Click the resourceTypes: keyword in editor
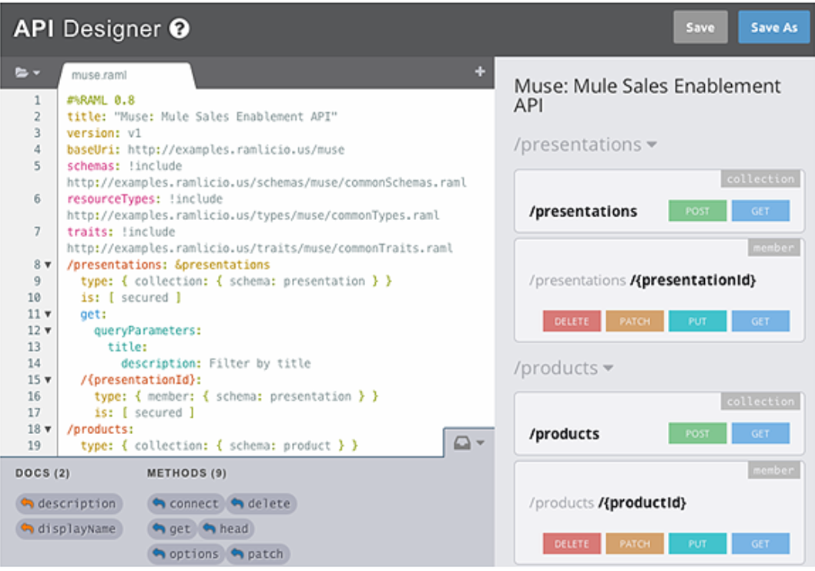 tap(114, 199)
